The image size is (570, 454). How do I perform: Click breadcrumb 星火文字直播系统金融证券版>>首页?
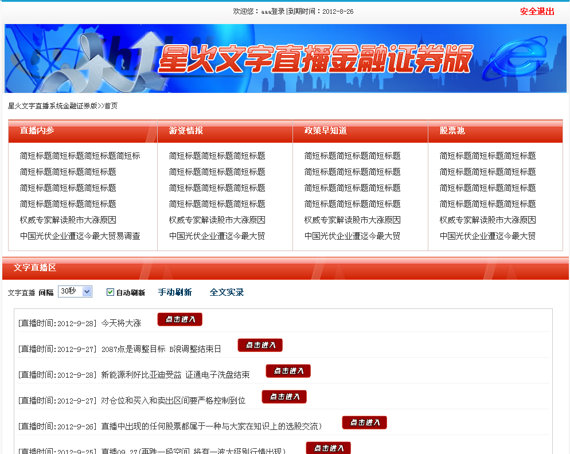pos(63,106)
